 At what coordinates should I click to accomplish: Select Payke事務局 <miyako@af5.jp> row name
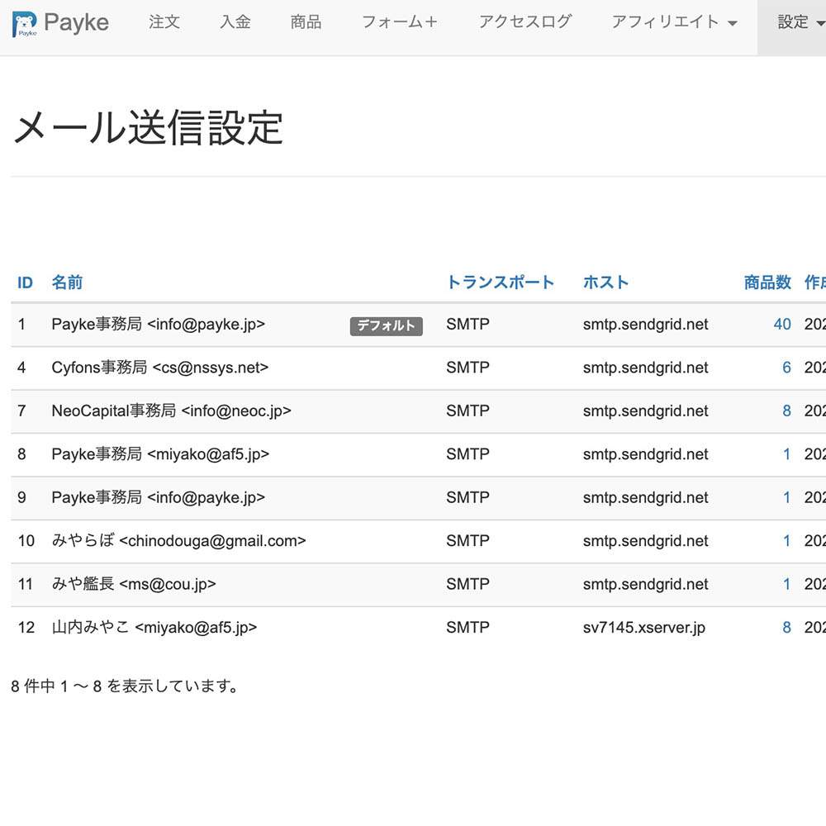coord(160,454)
